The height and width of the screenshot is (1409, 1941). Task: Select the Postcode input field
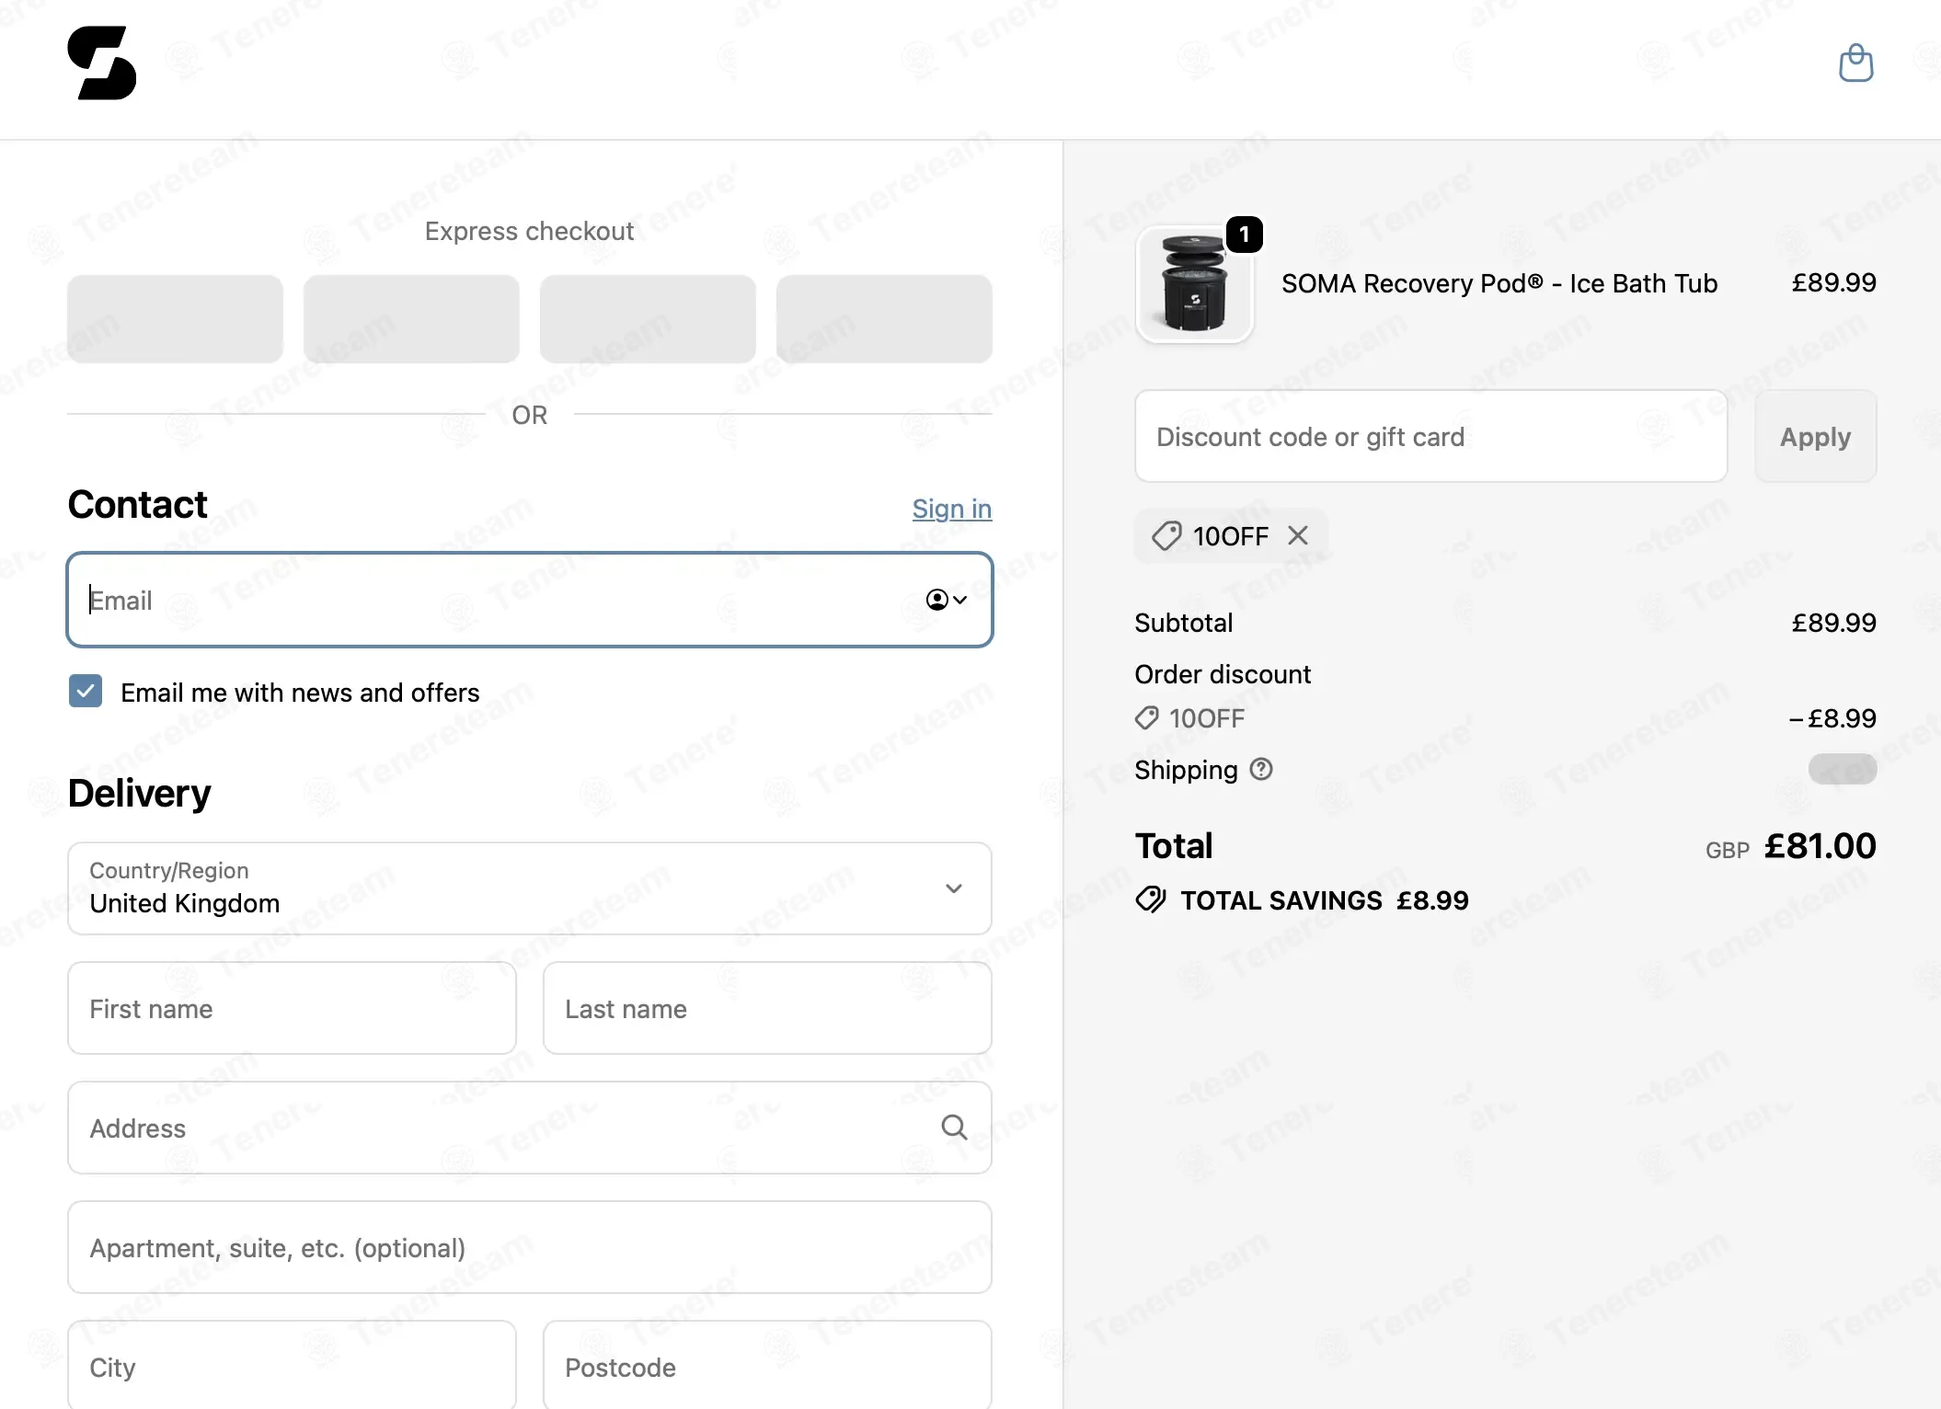click(x=767, y=1365)
